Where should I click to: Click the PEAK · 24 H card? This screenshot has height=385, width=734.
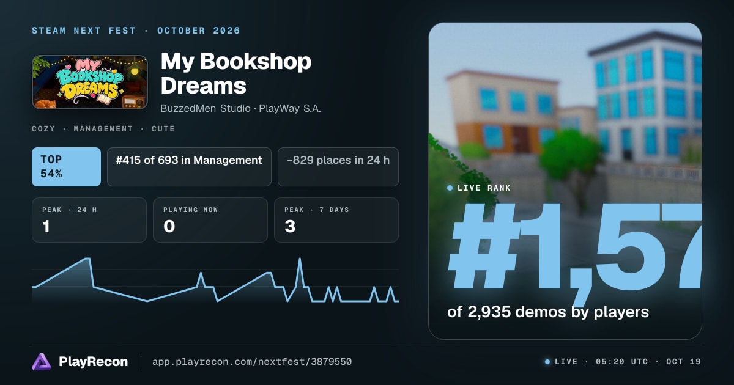(89, 220)
